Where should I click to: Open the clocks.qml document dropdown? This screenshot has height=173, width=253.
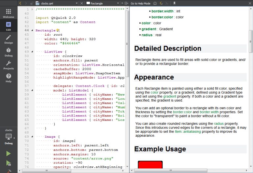pos(76,3)
